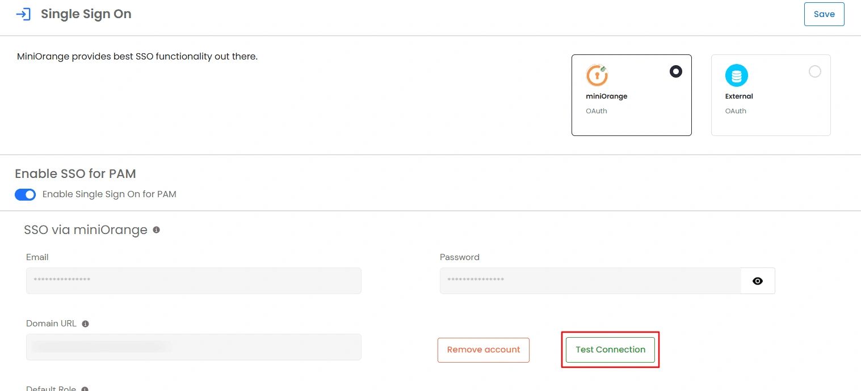Image resolution: width=861 pixels, height=391 pixels.
Task: Click the "Password" field label
Action: click(x=460, y=257)
